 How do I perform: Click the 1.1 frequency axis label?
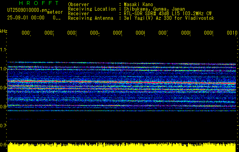[x=3, y=49]
